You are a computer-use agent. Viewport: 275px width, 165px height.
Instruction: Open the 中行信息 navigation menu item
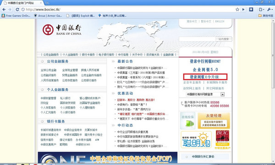point(123,55)
